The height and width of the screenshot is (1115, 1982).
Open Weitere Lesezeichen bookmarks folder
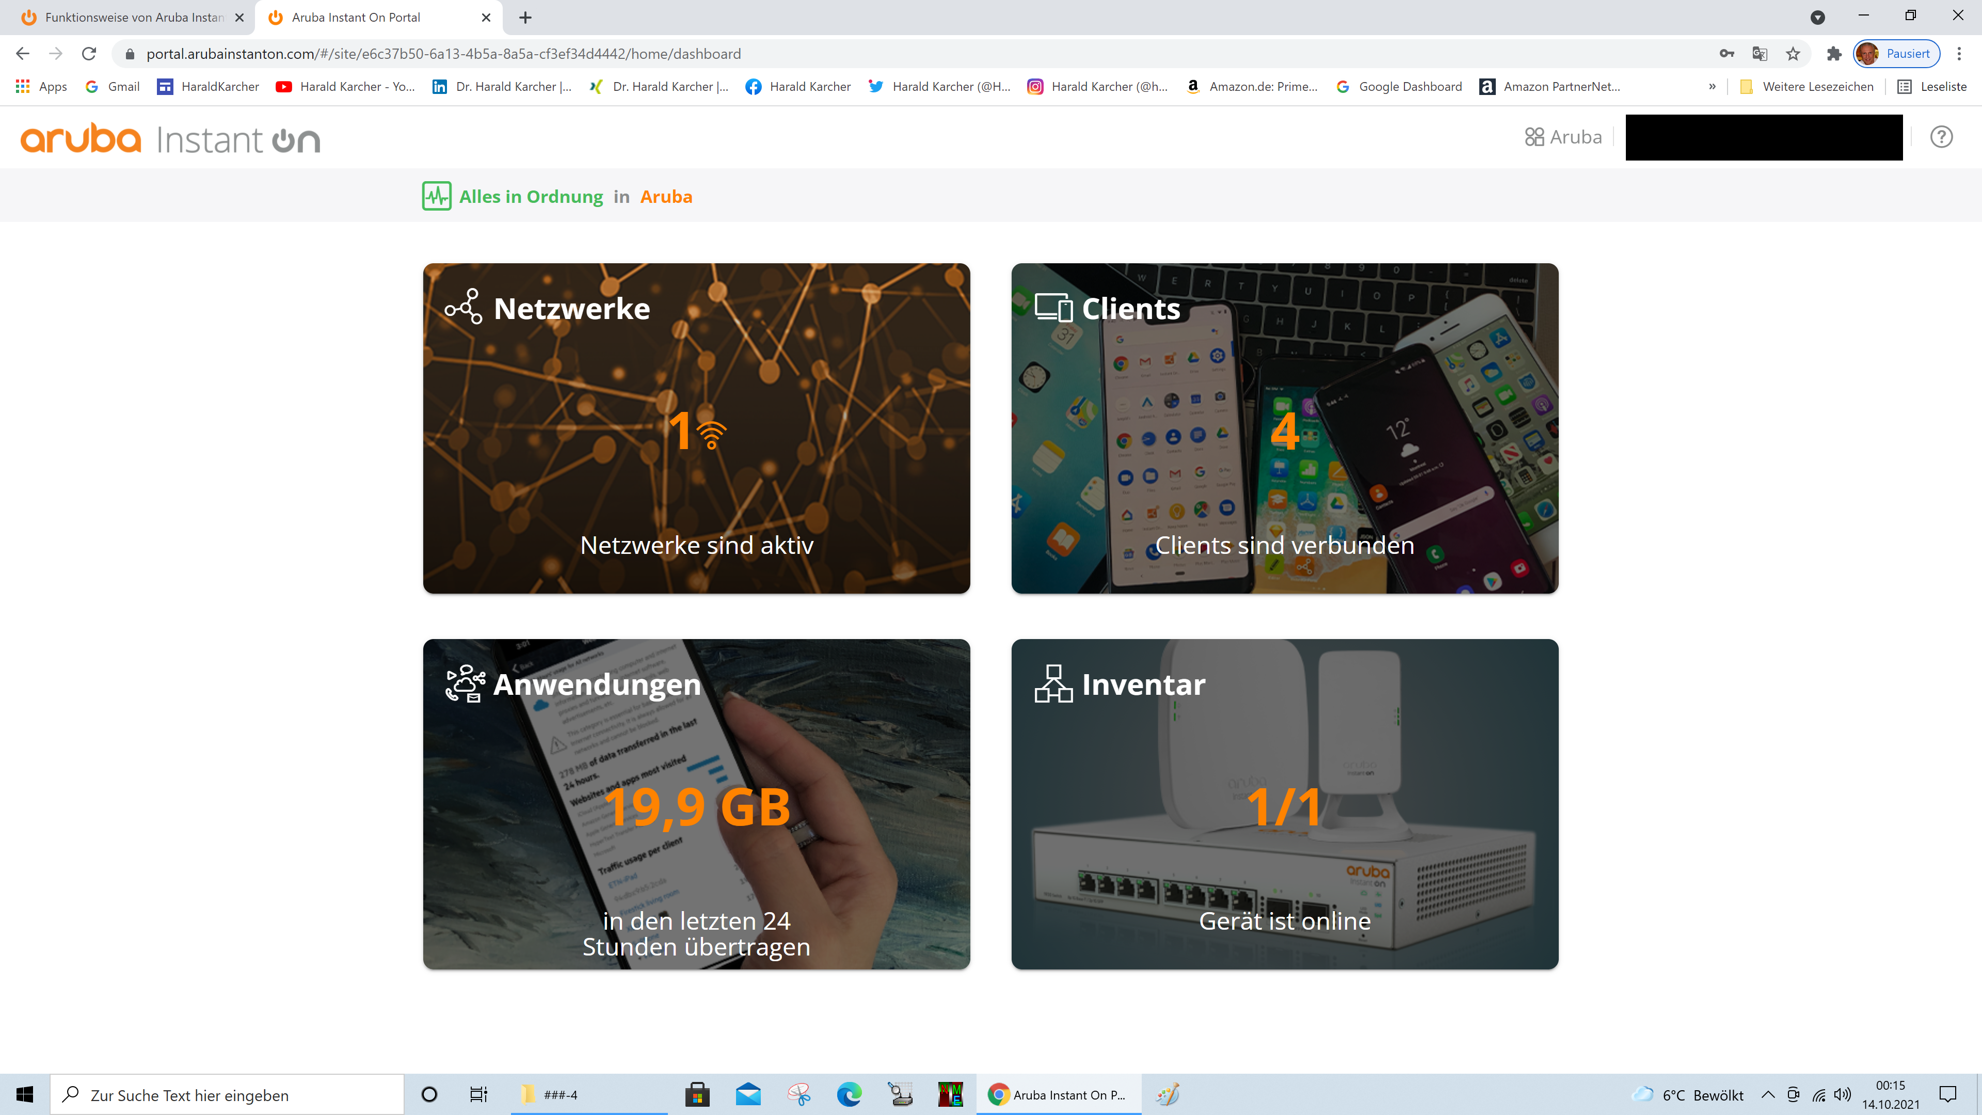1807,86
